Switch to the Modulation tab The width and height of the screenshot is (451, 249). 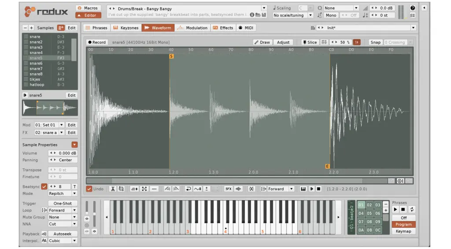tap(192, 28)
